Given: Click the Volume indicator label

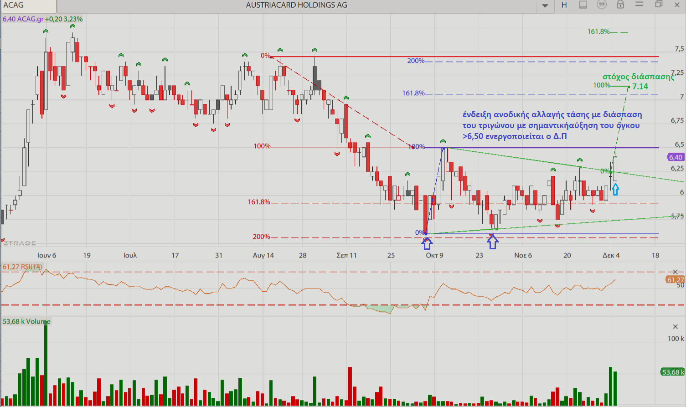Looking at the screenshot, I should 26,322.
